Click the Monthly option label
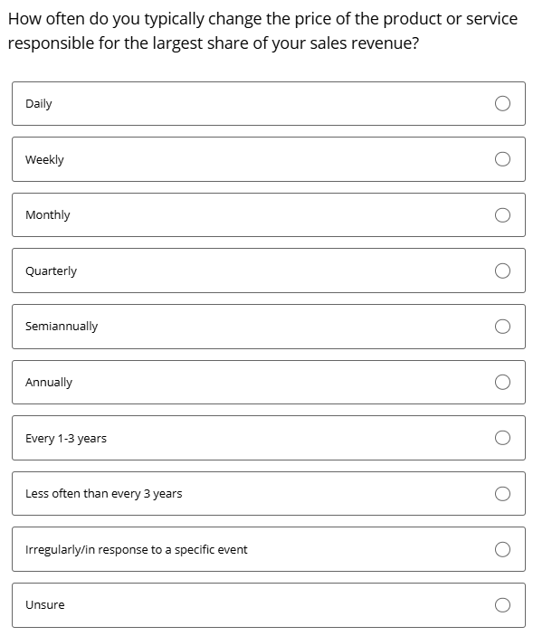 point(47,215)
